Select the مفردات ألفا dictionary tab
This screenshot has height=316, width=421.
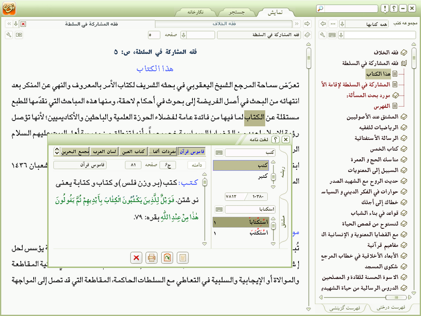click(163, 152)
